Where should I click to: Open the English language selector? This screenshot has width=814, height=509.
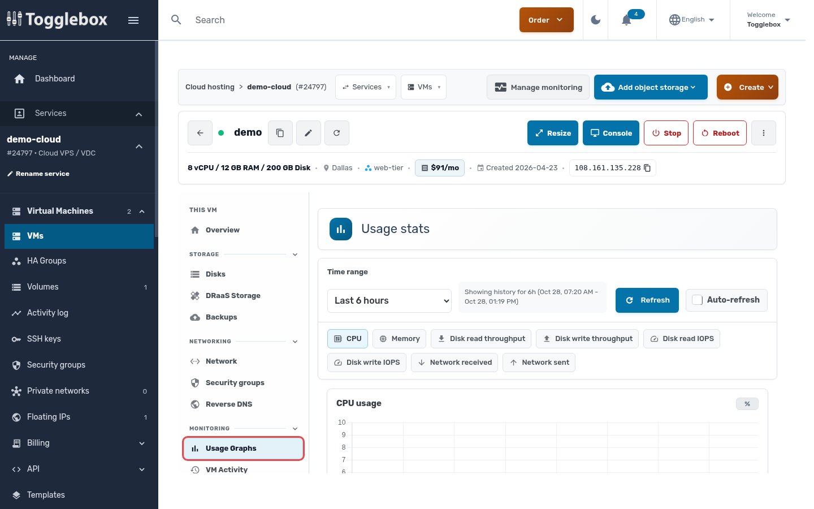coord(692,20)
